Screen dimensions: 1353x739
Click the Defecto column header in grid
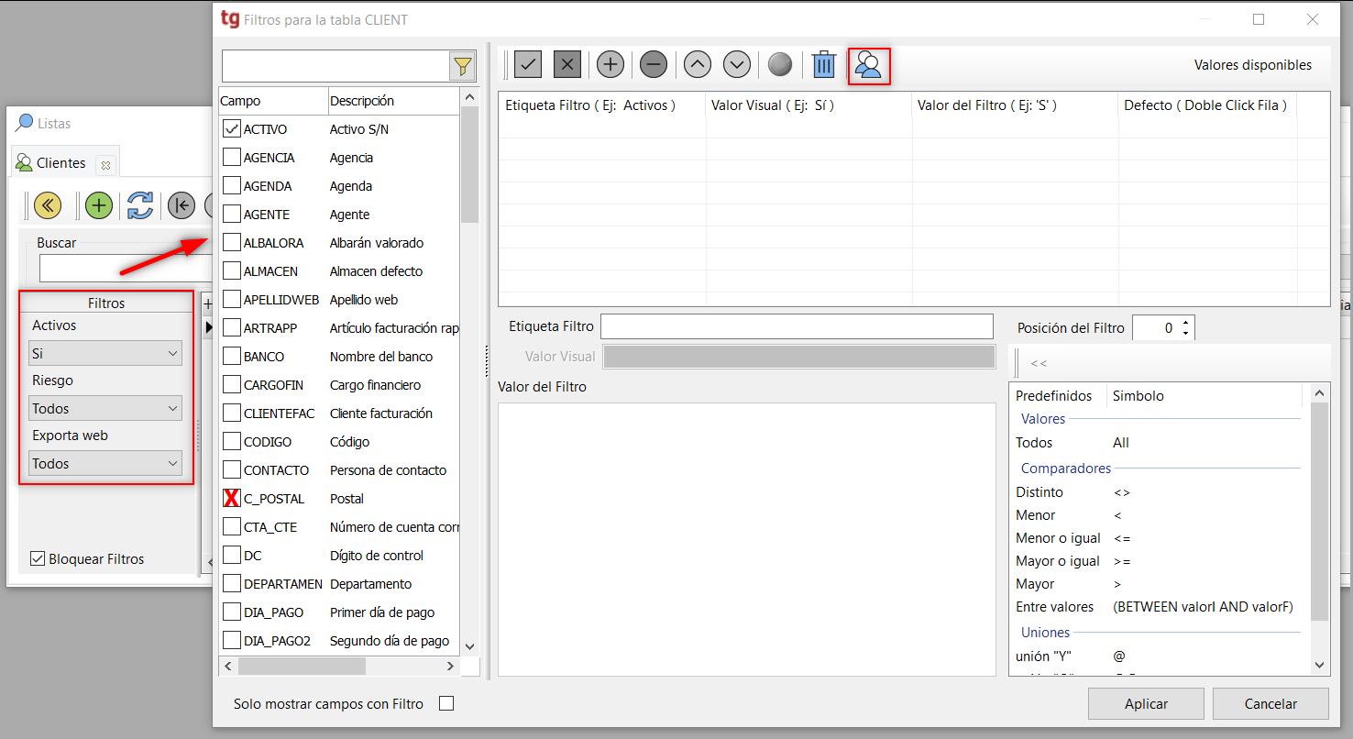(x=1206, y=105)
